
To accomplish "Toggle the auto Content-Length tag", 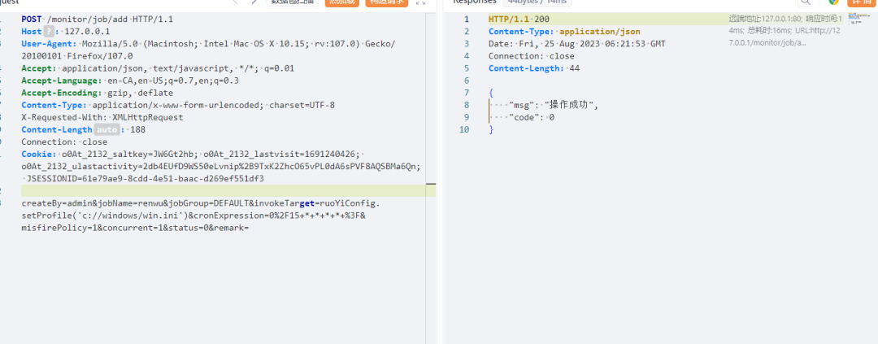I will point(106,129).
